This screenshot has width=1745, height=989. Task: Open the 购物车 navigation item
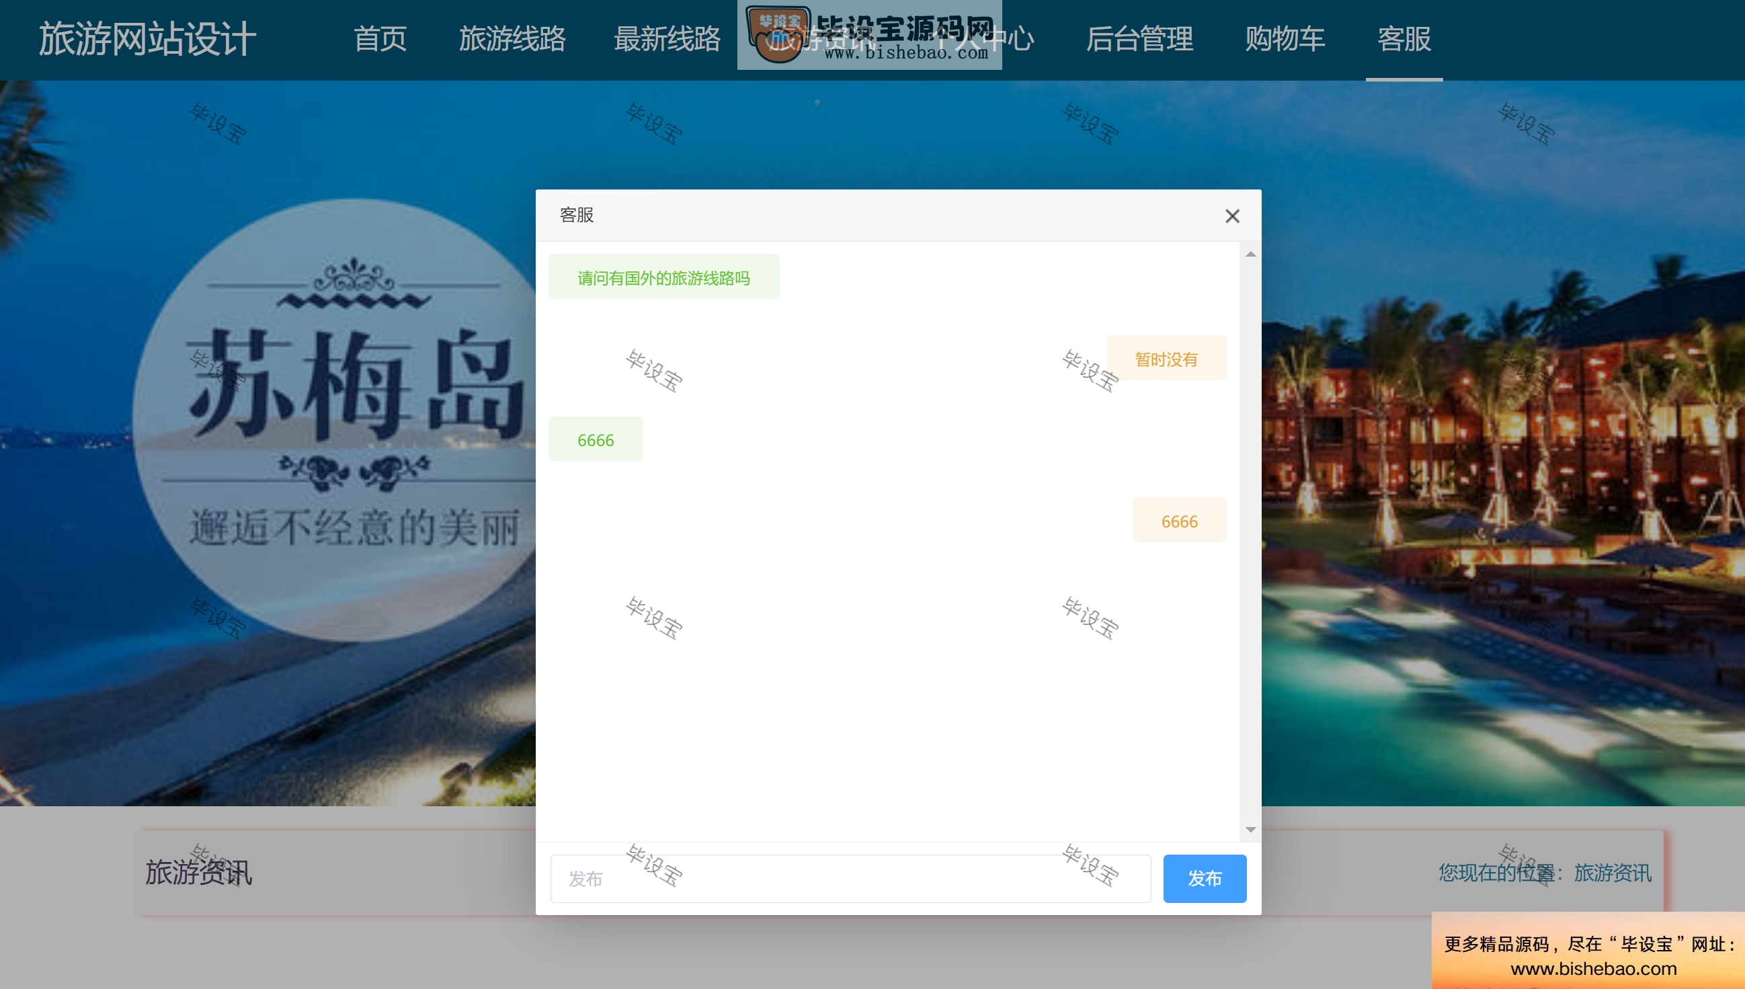[1285, 39]
